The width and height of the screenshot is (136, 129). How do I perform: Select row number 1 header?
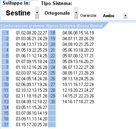[5, 33]
